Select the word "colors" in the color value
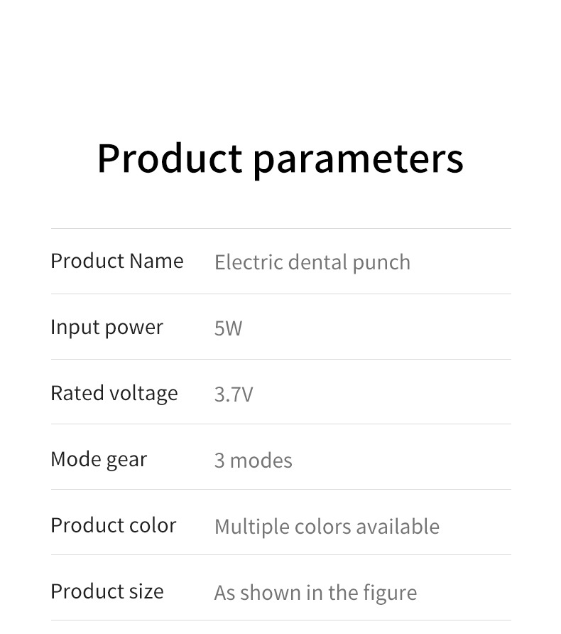The width and height of the screenshot is (561, 634). tap(316, 527)
